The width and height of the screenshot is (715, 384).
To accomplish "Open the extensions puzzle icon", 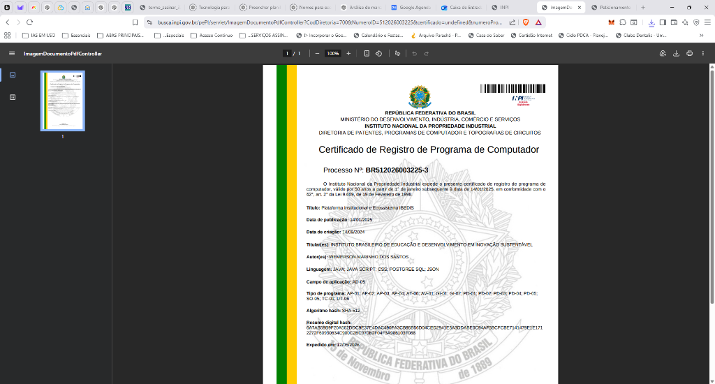I will (x=623, y=22).
